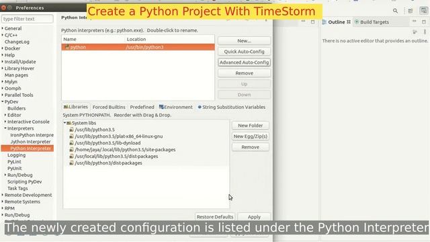Open Logging page under PyDev

16,155
